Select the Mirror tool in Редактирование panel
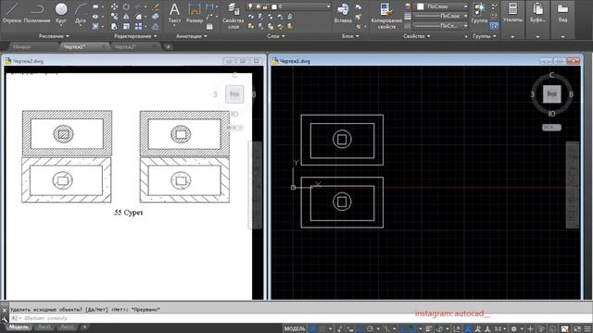This screenshot has width=593, height=333. pos(126,17)
